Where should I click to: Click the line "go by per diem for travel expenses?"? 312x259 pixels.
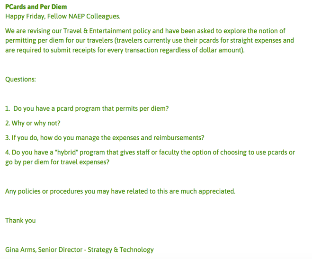pos(57,162)
